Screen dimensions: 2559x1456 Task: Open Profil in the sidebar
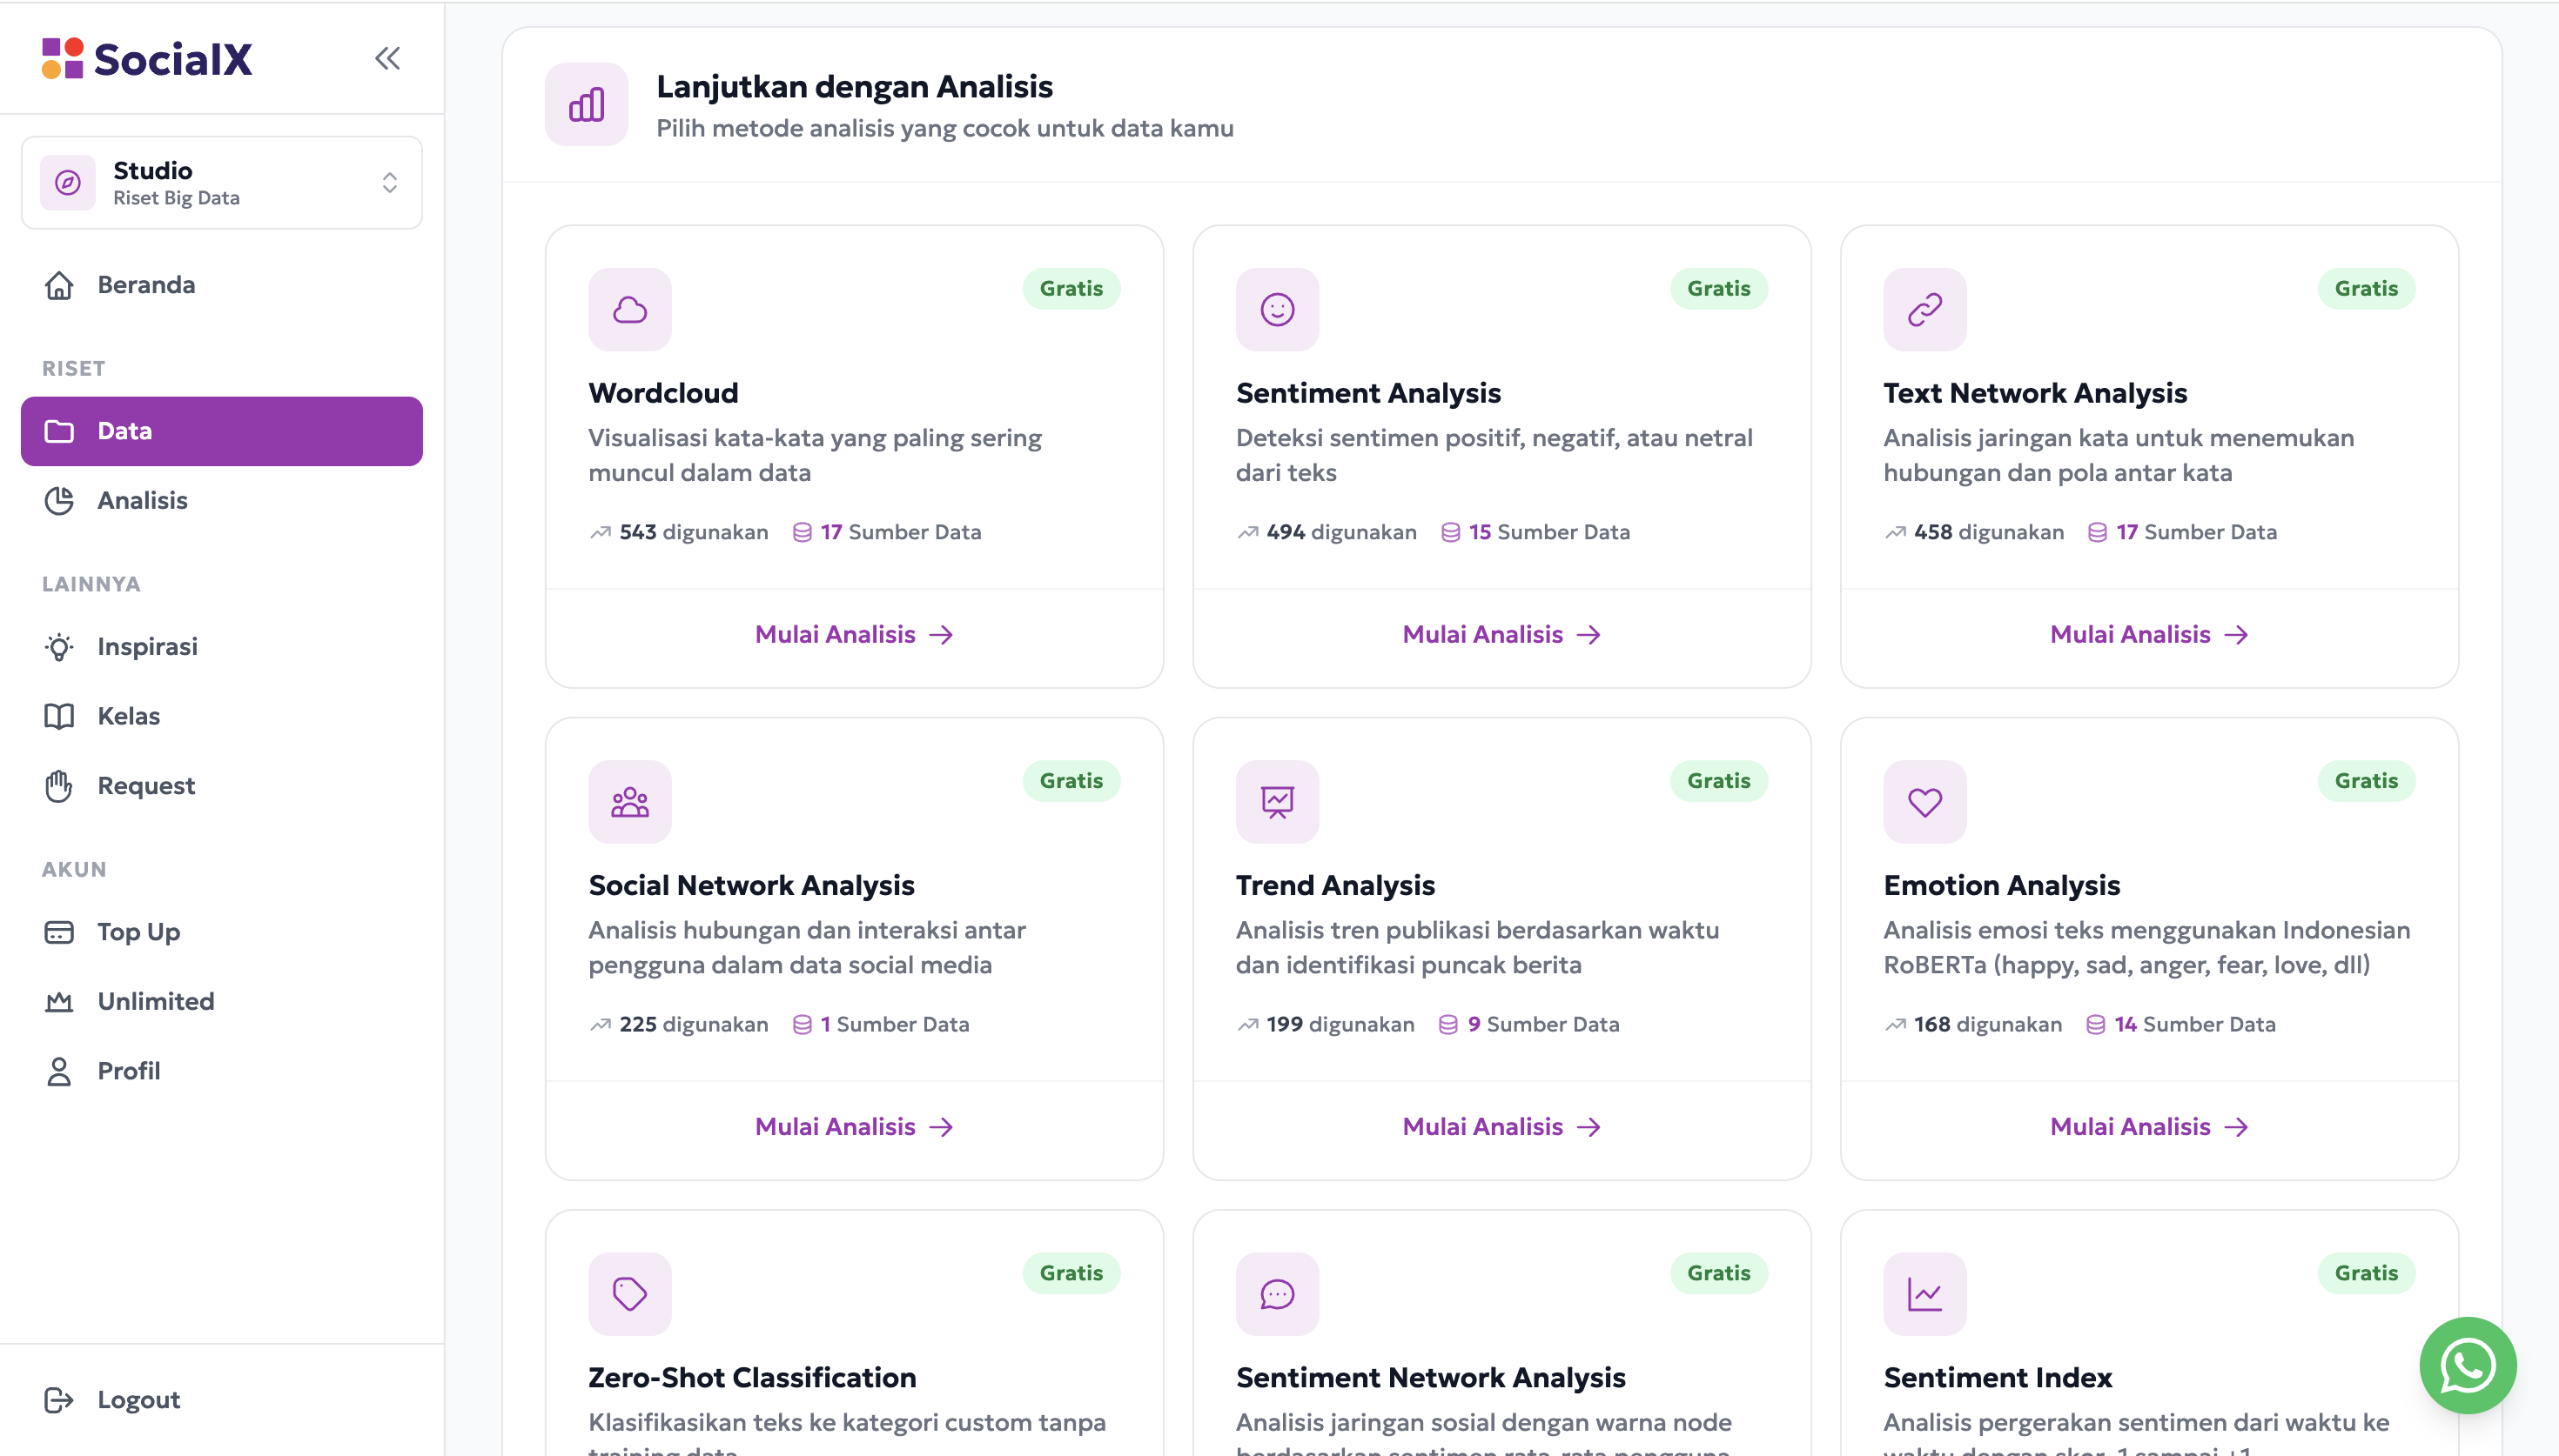221,1071
